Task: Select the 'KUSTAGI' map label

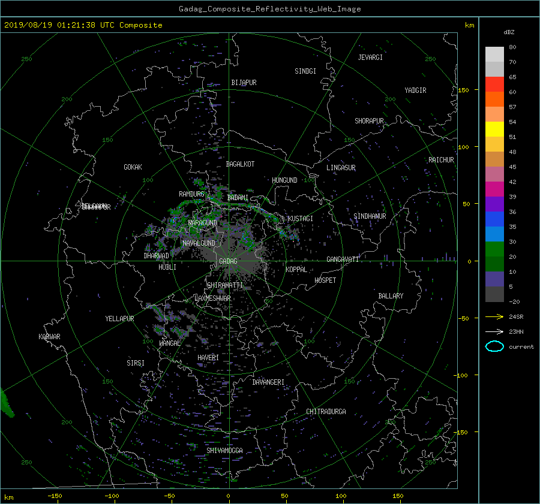Action: (x=301, y=219)
